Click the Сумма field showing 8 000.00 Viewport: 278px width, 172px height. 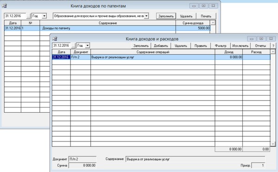click(x=82, y=165)
